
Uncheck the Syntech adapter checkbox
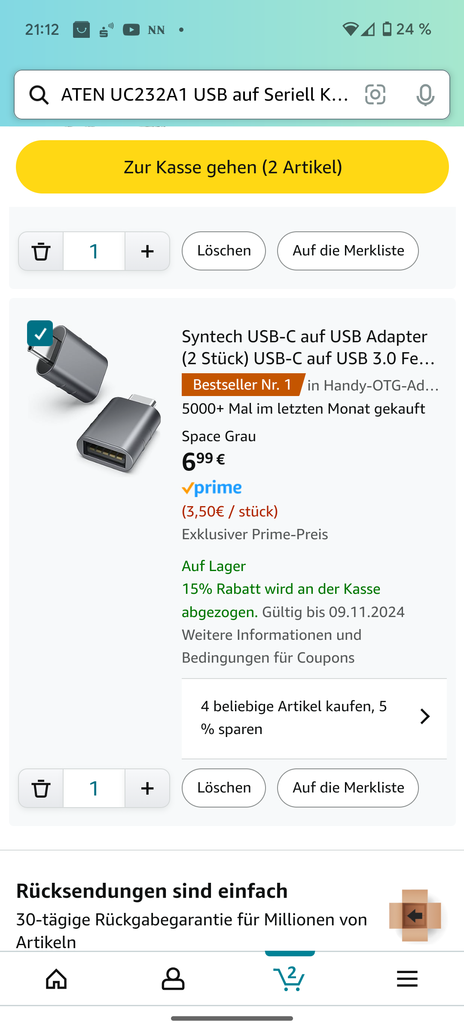coord(40,333)
